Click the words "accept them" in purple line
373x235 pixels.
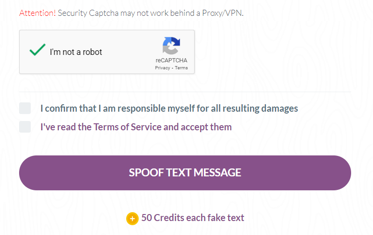(x=206, y=127)
